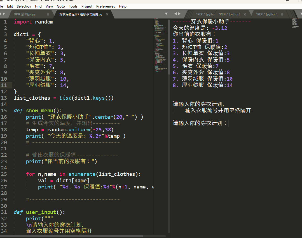Open the Preferences menu
302x238 pixels.
pos(106,6)
